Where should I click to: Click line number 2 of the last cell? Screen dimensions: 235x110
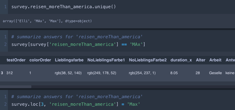[6, 104]
